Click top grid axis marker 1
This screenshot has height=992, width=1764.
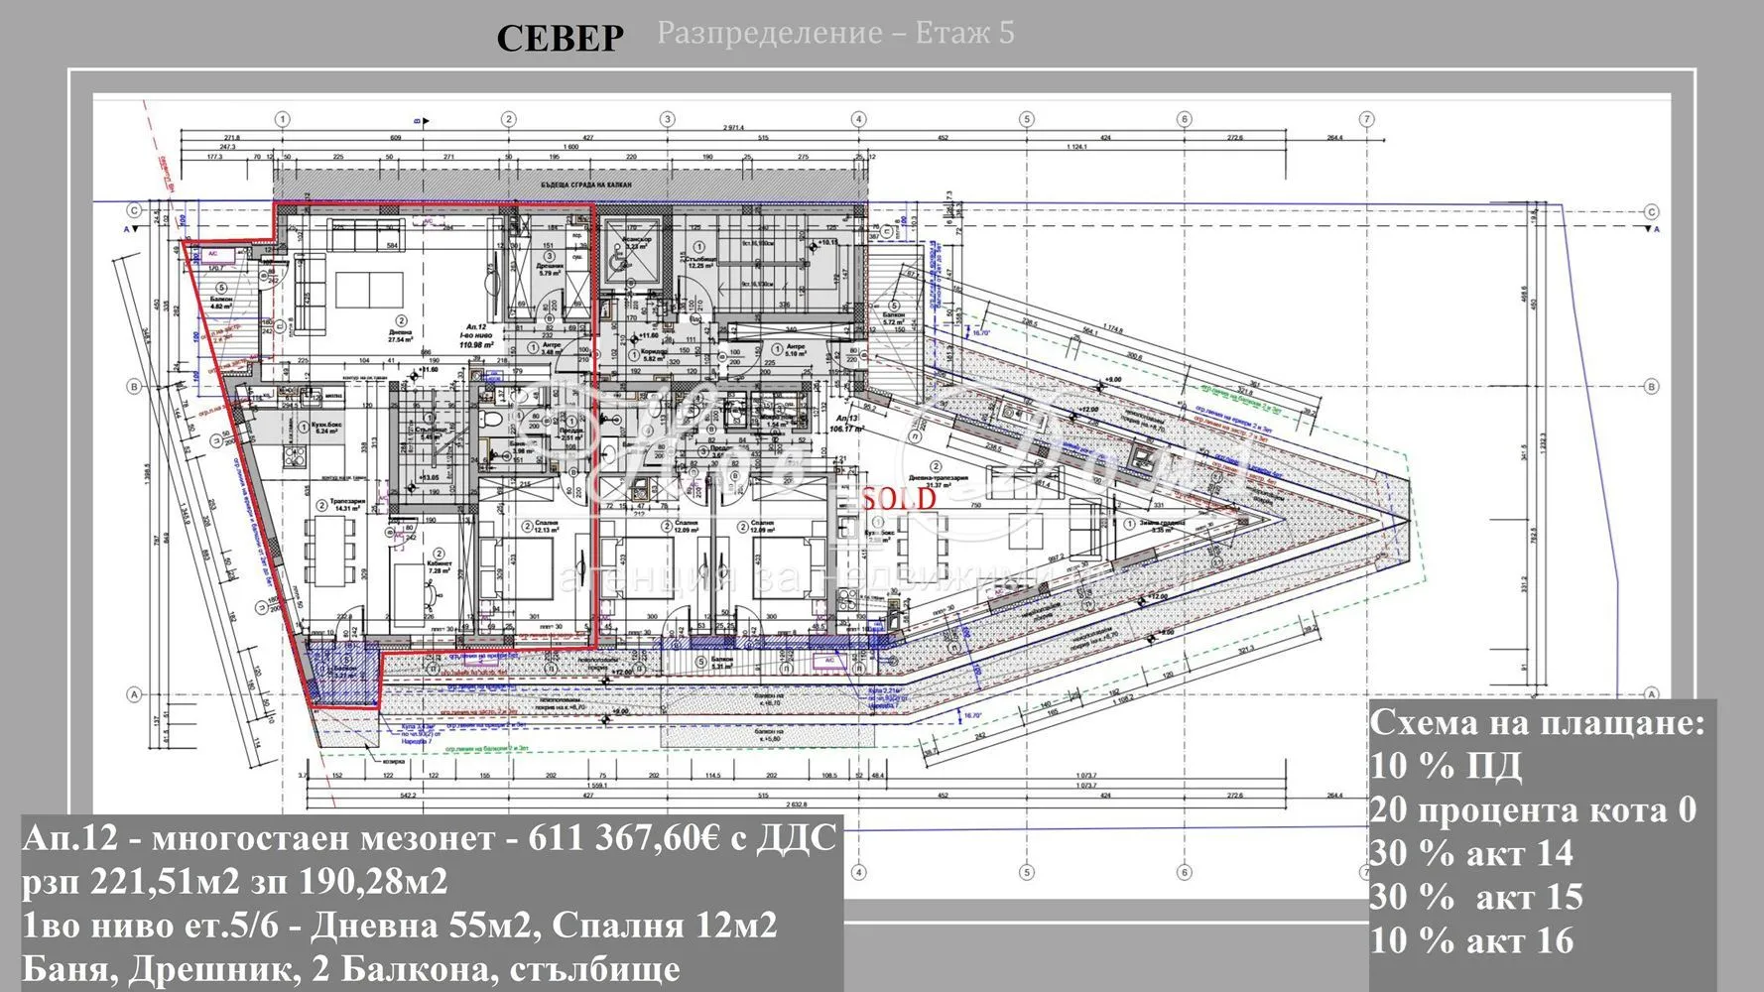tap(283, 119)
